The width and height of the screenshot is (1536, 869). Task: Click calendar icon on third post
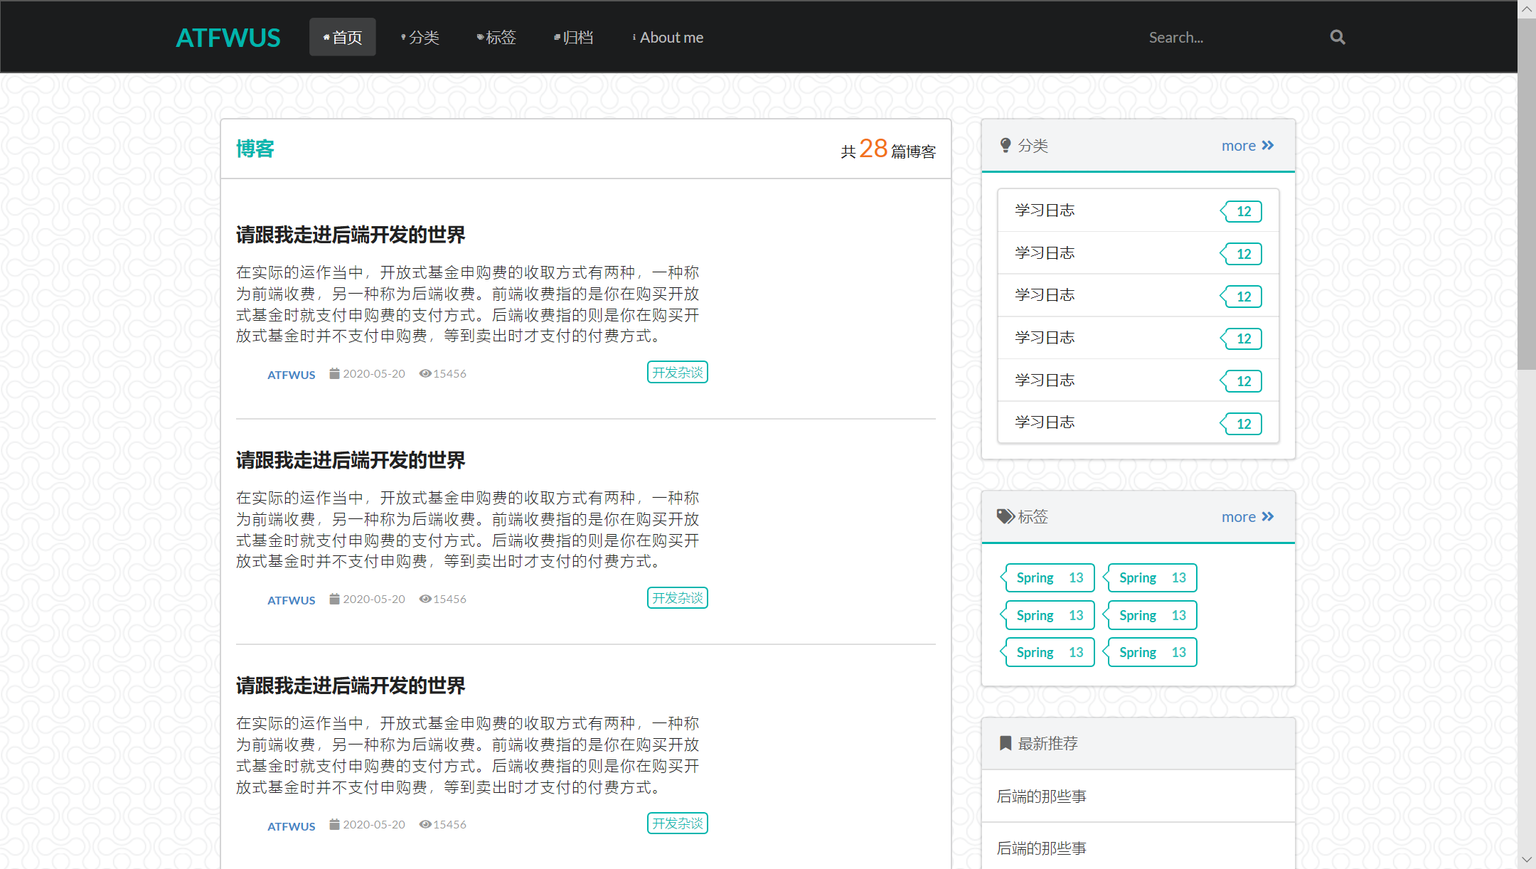334,824
